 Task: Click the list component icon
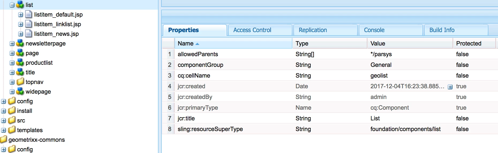pyautogui.click(x=20, y=5)
